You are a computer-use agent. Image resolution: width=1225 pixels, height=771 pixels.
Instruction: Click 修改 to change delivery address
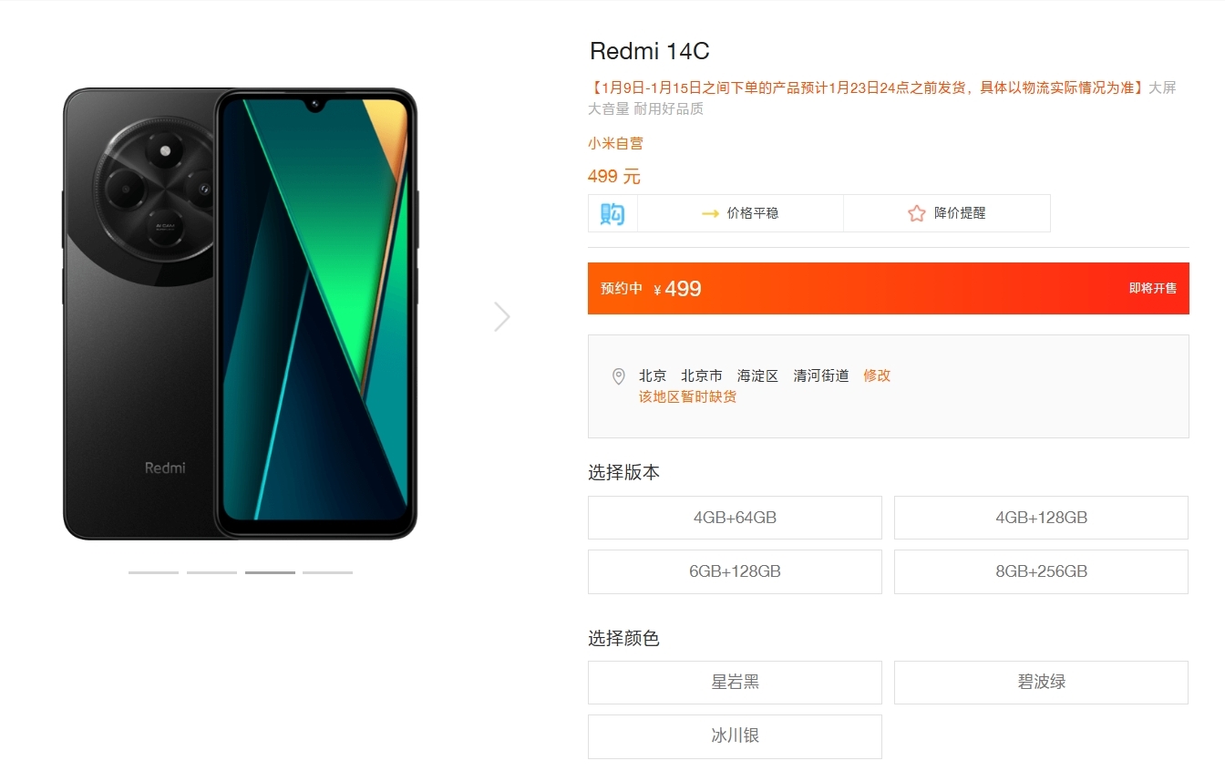[877, 375]
